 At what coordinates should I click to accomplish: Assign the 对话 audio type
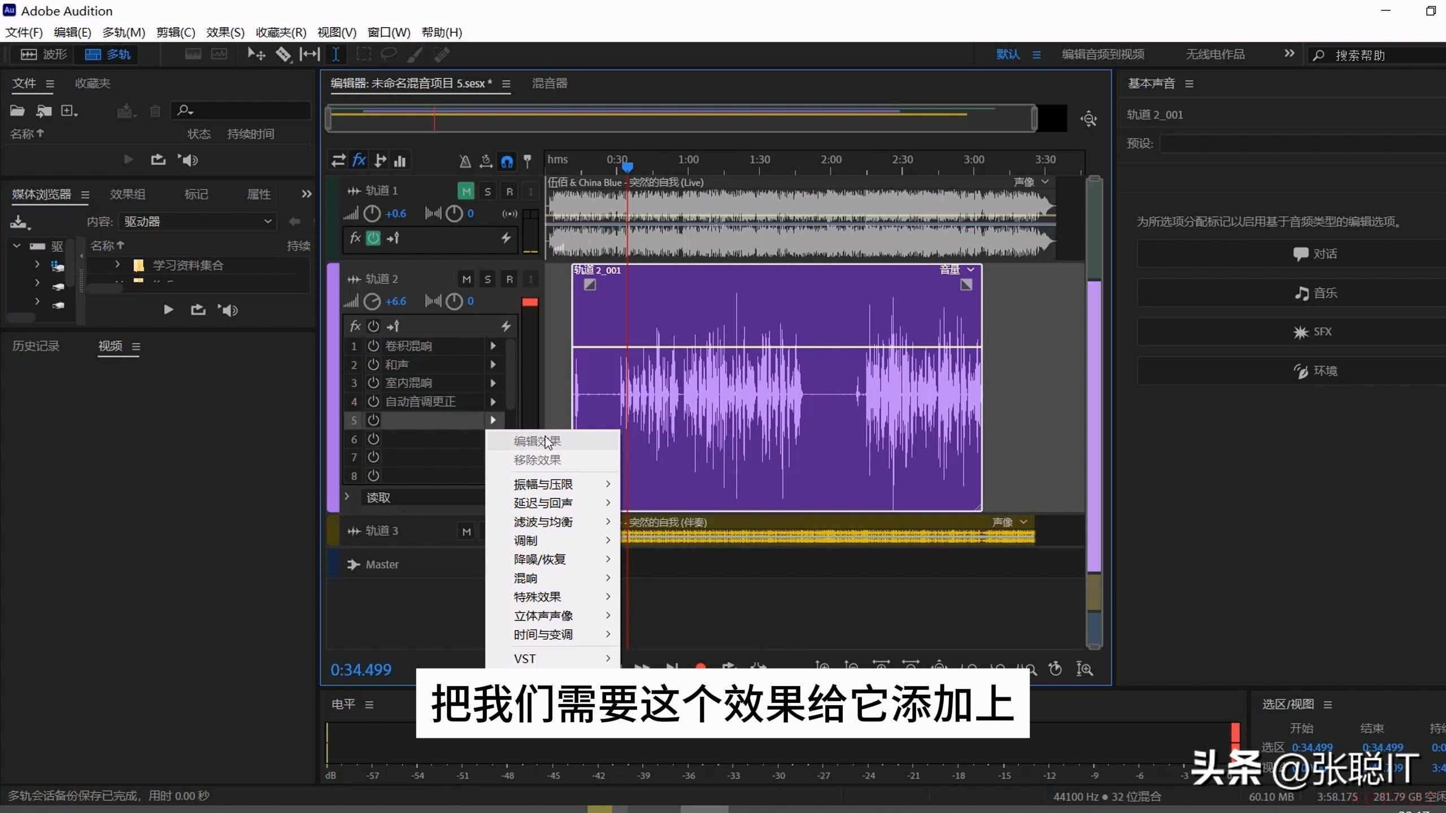coord(1315,254)
